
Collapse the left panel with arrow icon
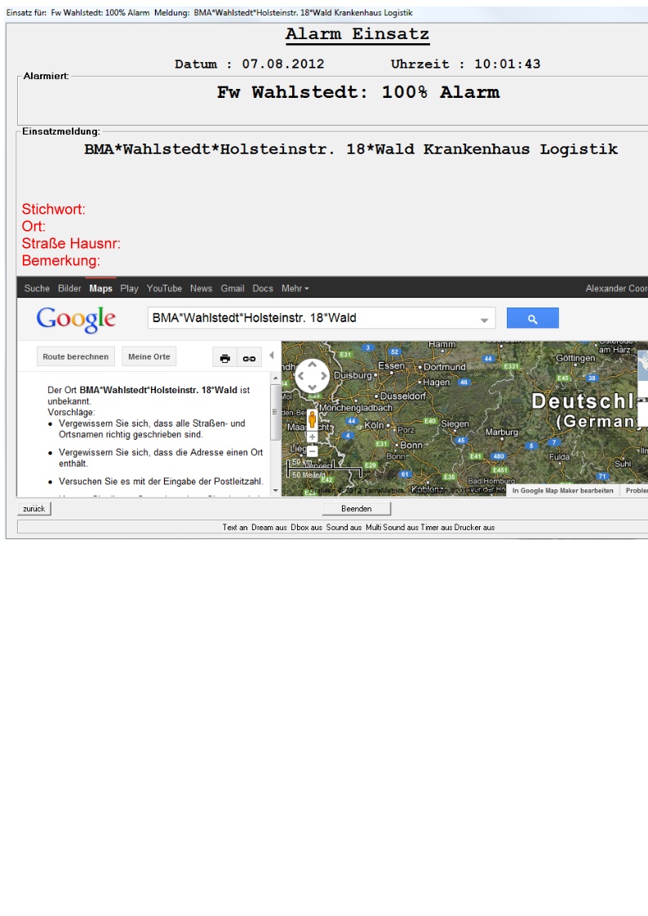click(271, 356)
